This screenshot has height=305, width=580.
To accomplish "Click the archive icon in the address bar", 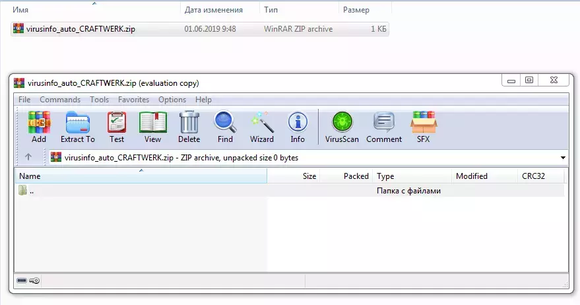I will coord(56,157).
